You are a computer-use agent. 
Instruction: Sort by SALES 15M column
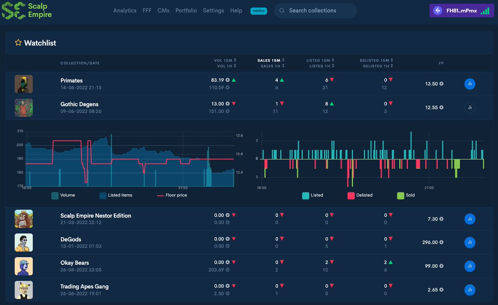point(271,60)
